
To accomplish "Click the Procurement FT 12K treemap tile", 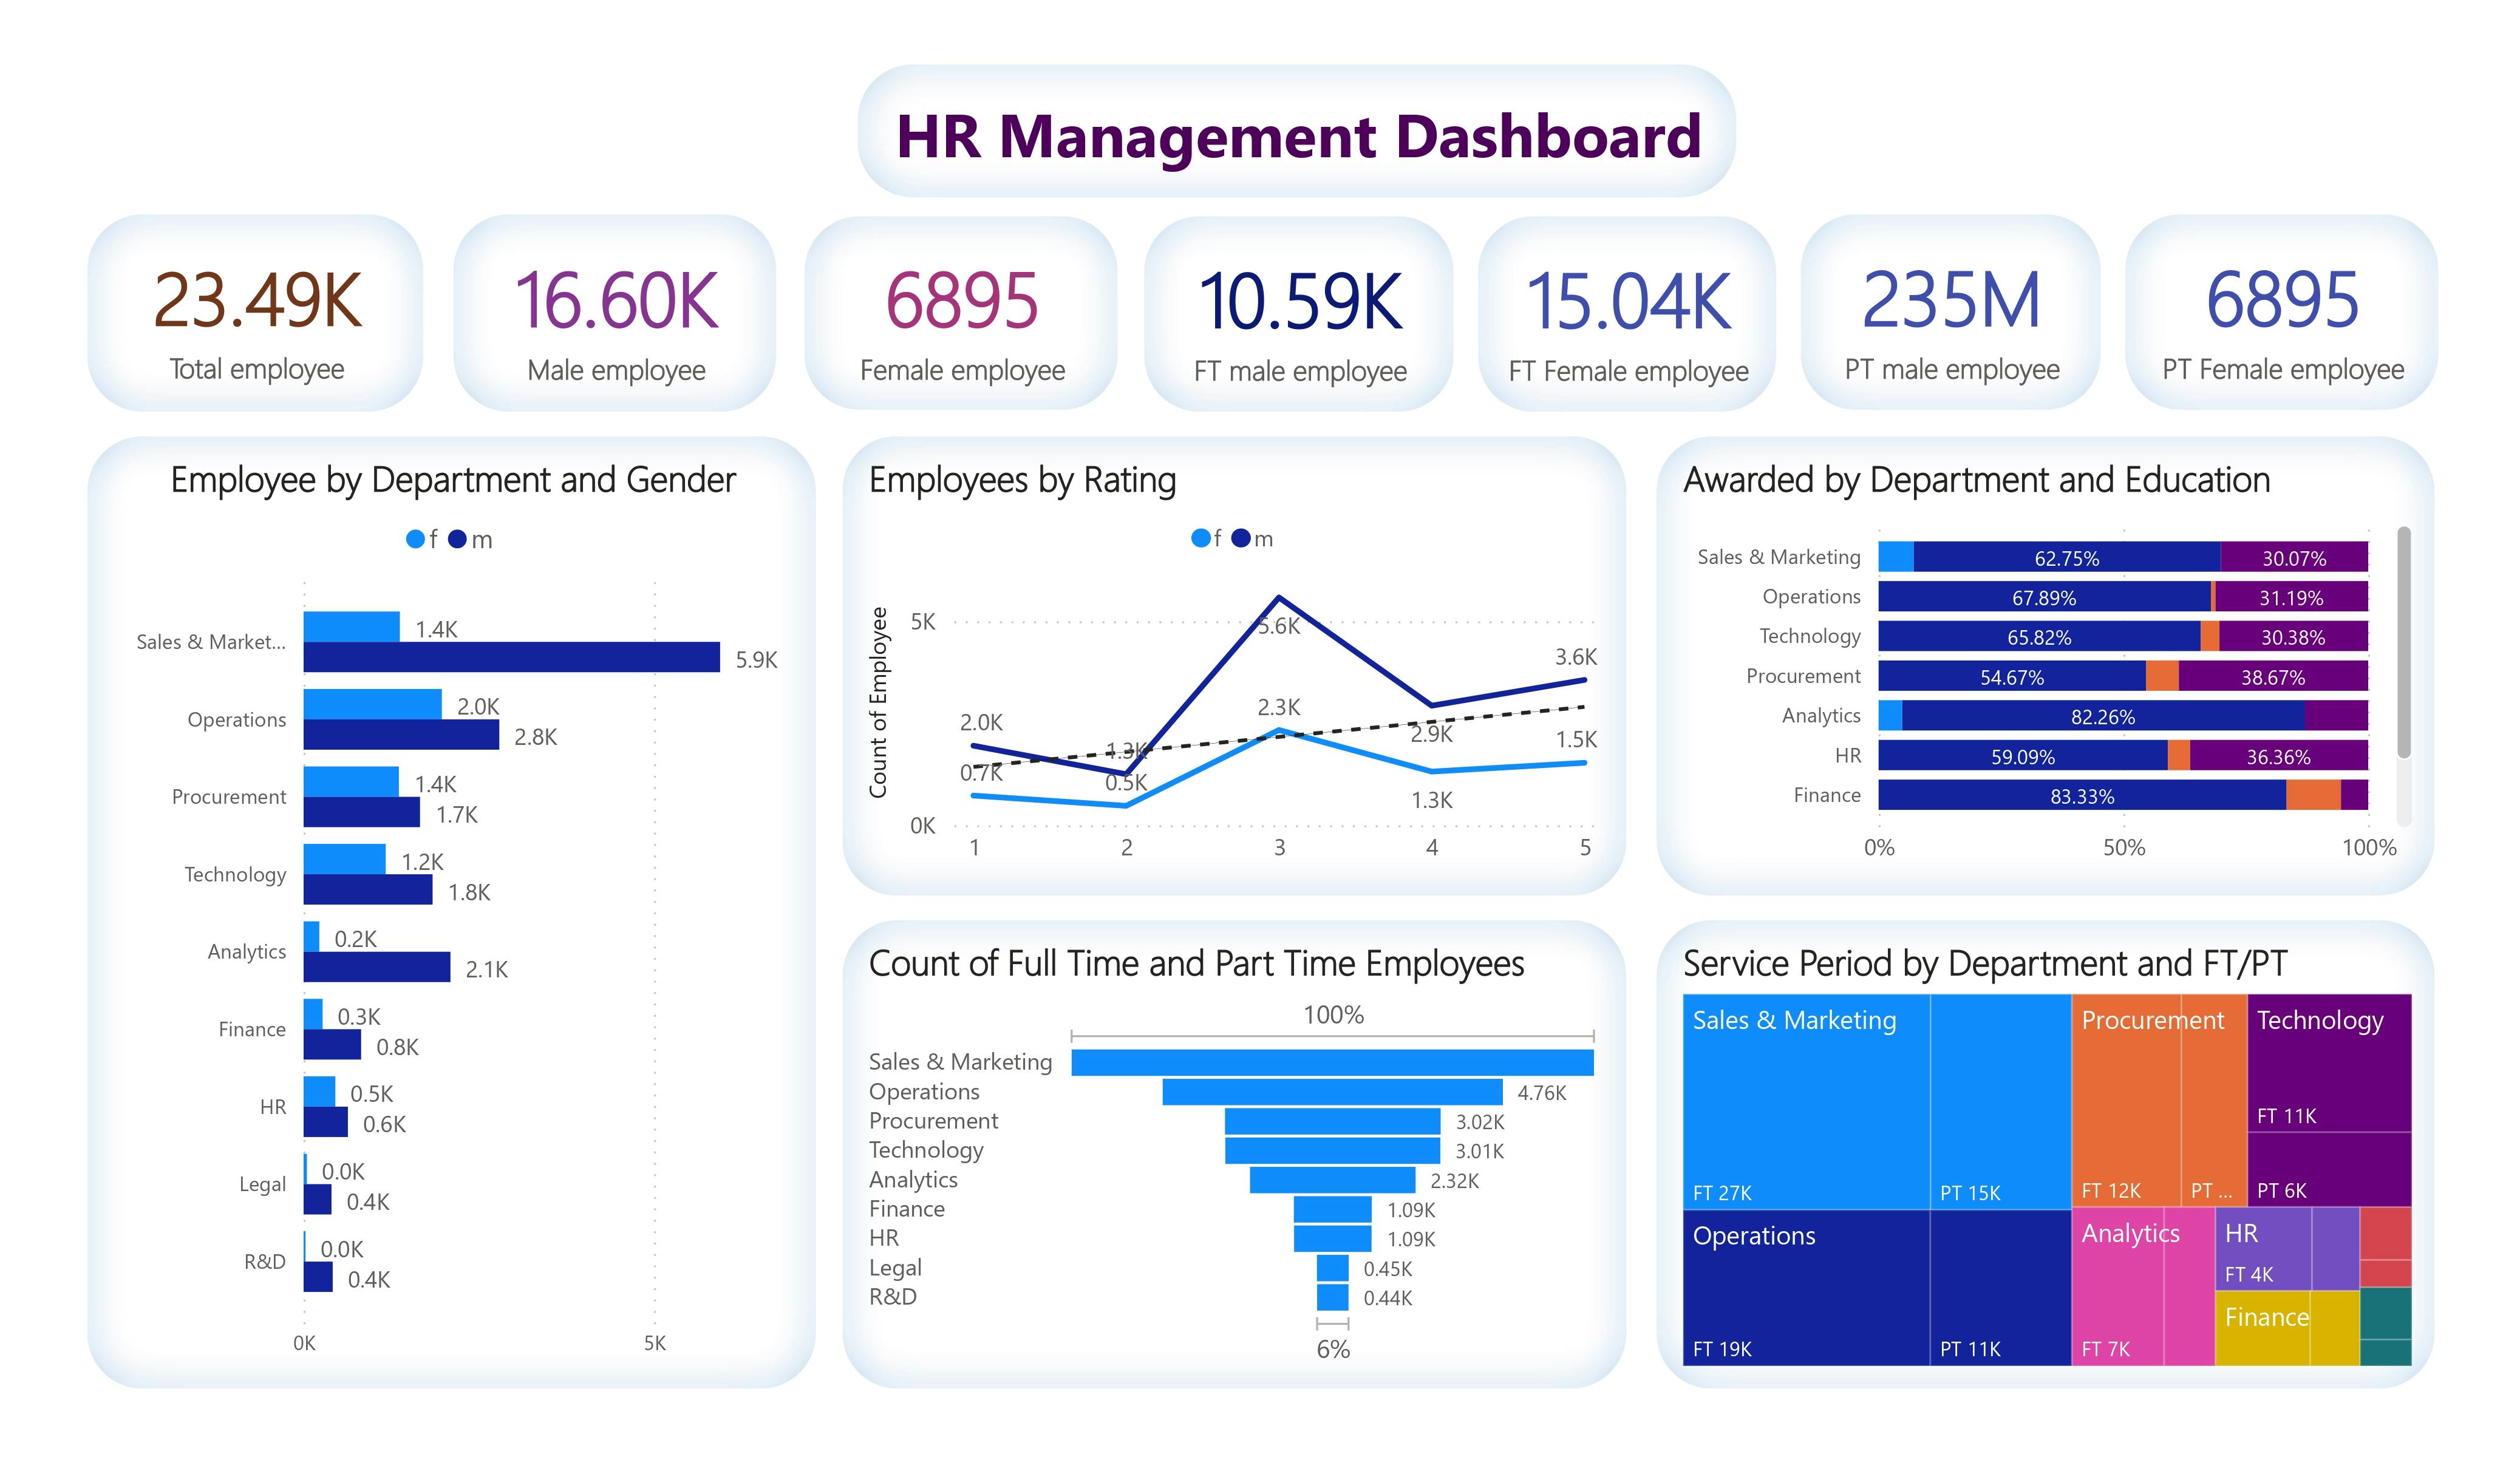I will [x=2126, y=1100].
